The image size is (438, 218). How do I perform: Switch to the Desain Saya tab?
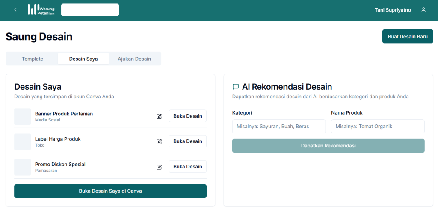83,59
